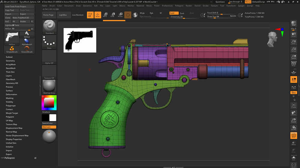Open the Render menu
Image resolution: width=300 pixels, height=168 pixels.
pyautogui.click(x=189, y=6)
